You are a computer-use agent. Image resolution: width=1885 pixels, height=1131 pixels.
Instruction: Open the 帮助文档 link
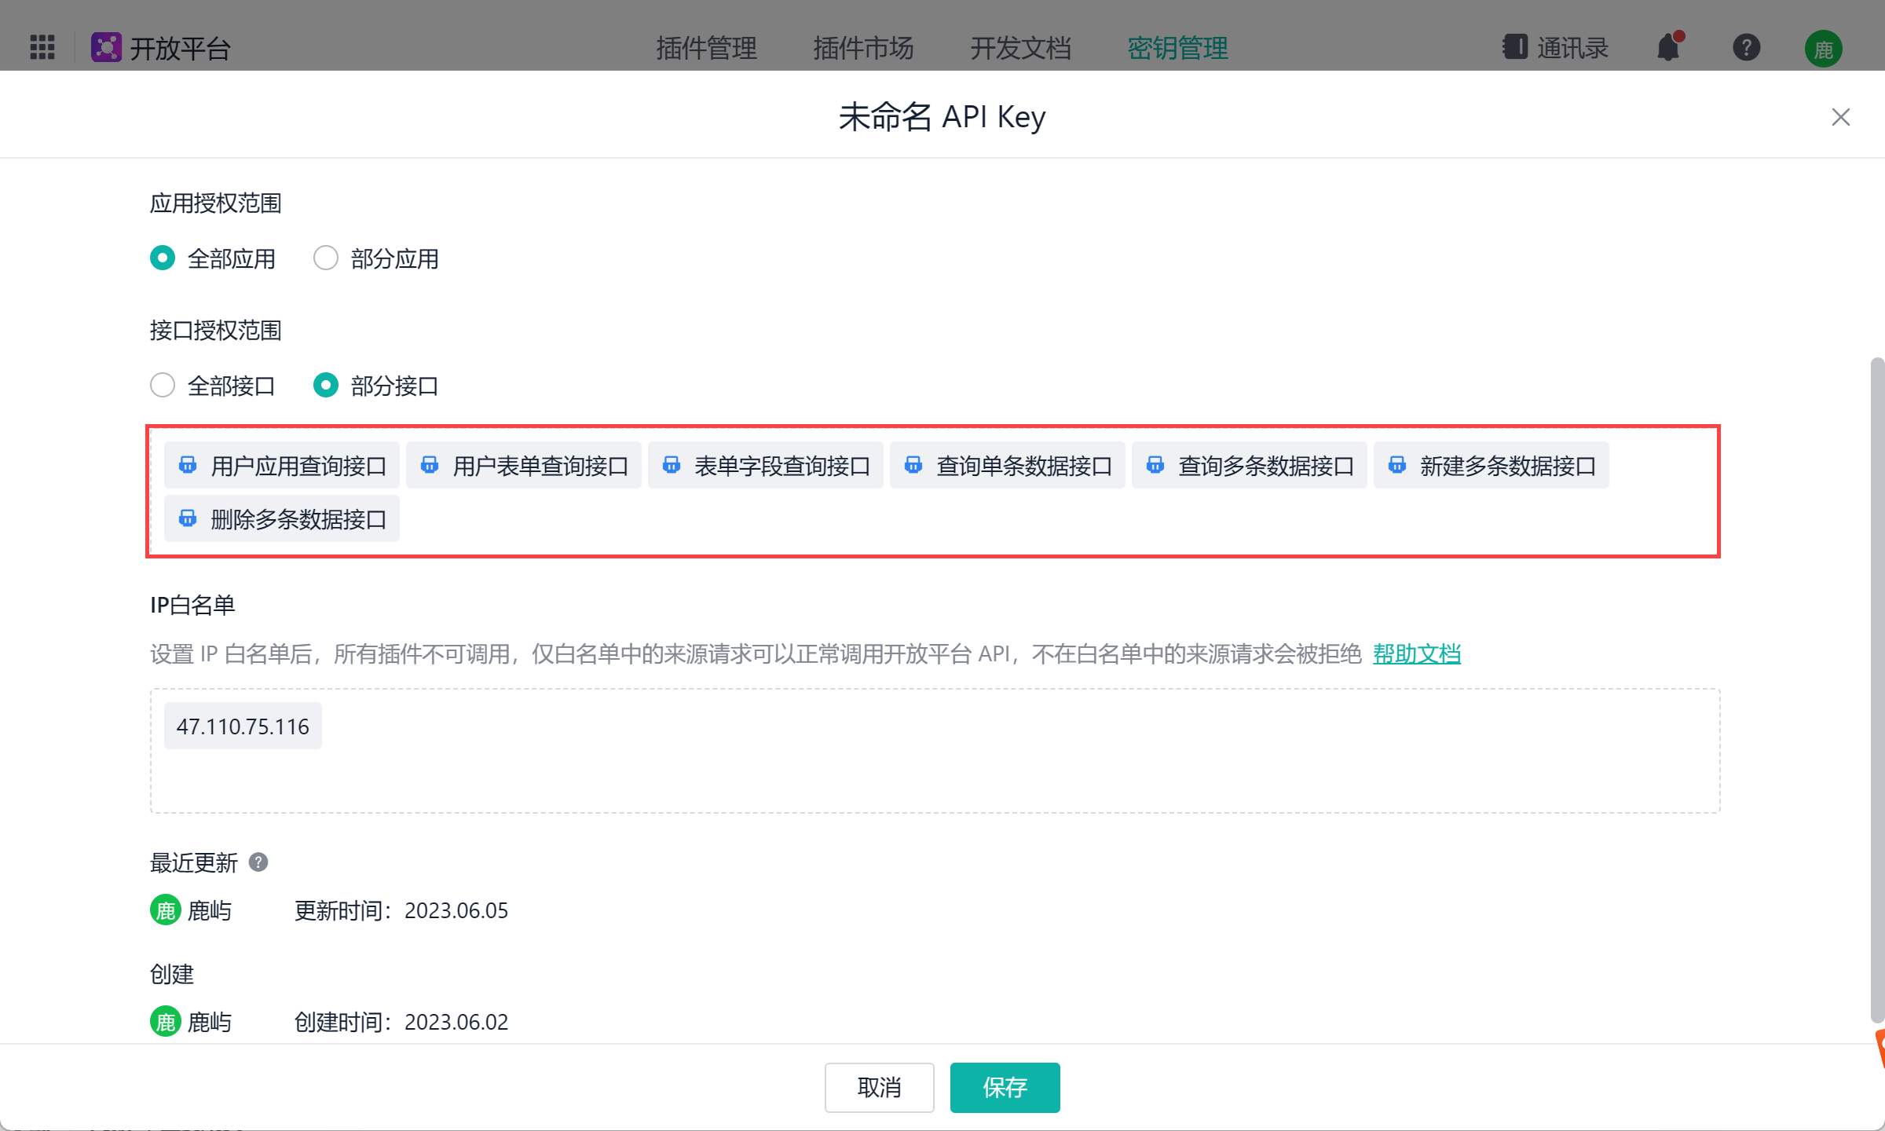point(1416,653)
